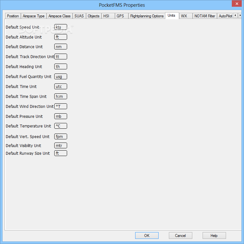Confirm settings with OK button
The width and height of the screenshot is (244, 244).
[147, 235]
